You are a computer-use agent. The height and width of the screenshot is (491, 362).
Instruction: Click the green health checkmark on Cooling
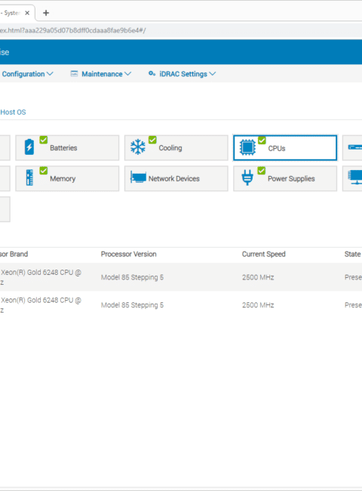152,140
